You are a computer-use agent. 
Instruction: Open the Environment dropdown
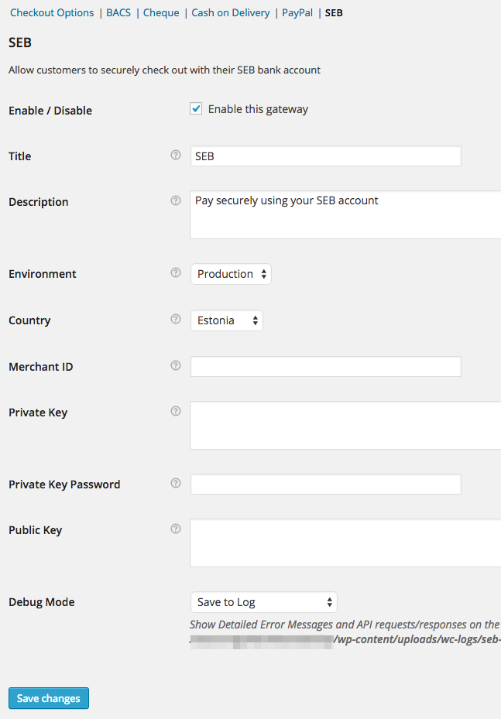[x=230, y=273]
